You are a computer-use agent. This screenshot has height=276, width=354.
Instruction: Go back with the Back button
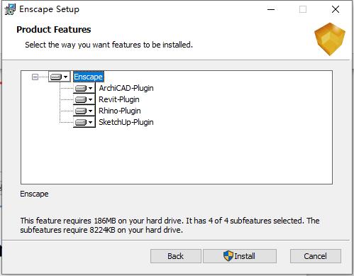tap(176, 256)
